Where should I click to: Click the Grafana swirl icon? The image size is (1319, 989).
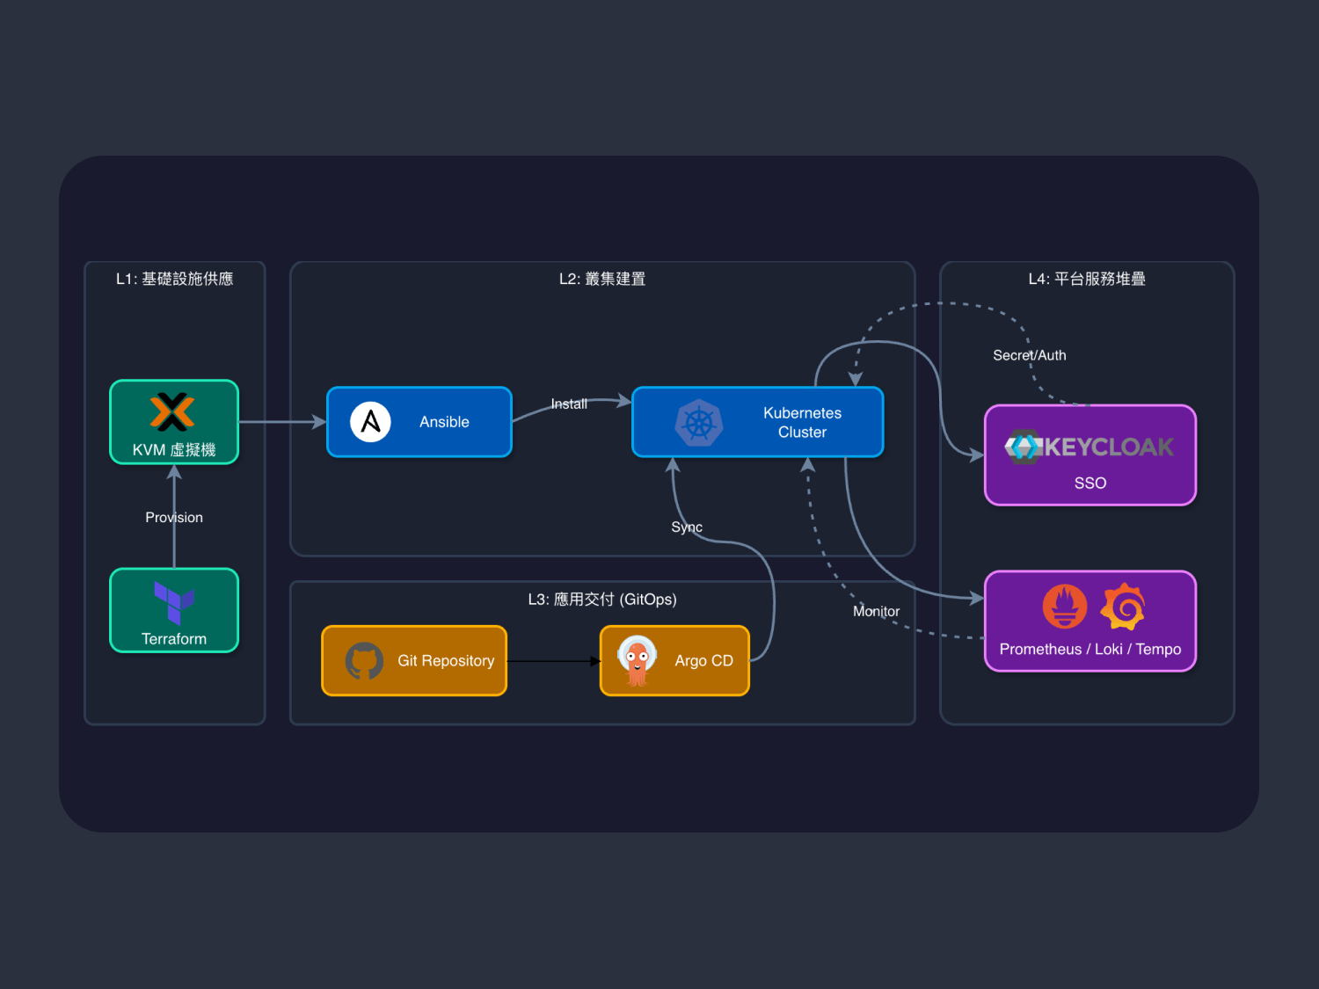tap(1123, 607)
